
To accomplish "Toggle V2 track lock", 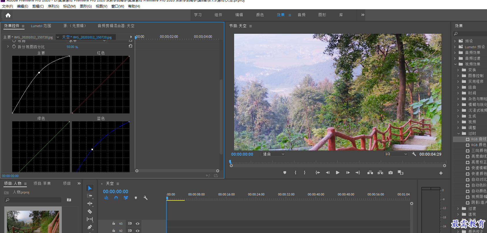I will [114, 231].
